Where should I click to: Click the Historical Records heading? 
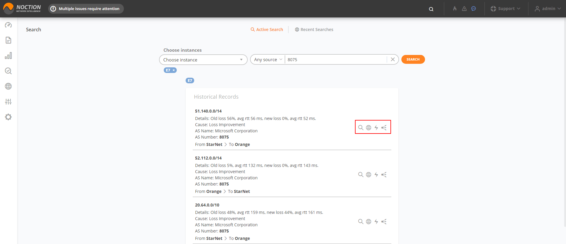216,97
